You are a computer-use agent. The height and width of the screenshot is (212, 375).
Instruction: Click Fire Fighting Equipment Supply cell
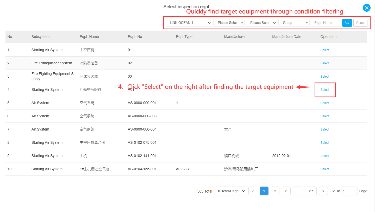click(53, 76)
